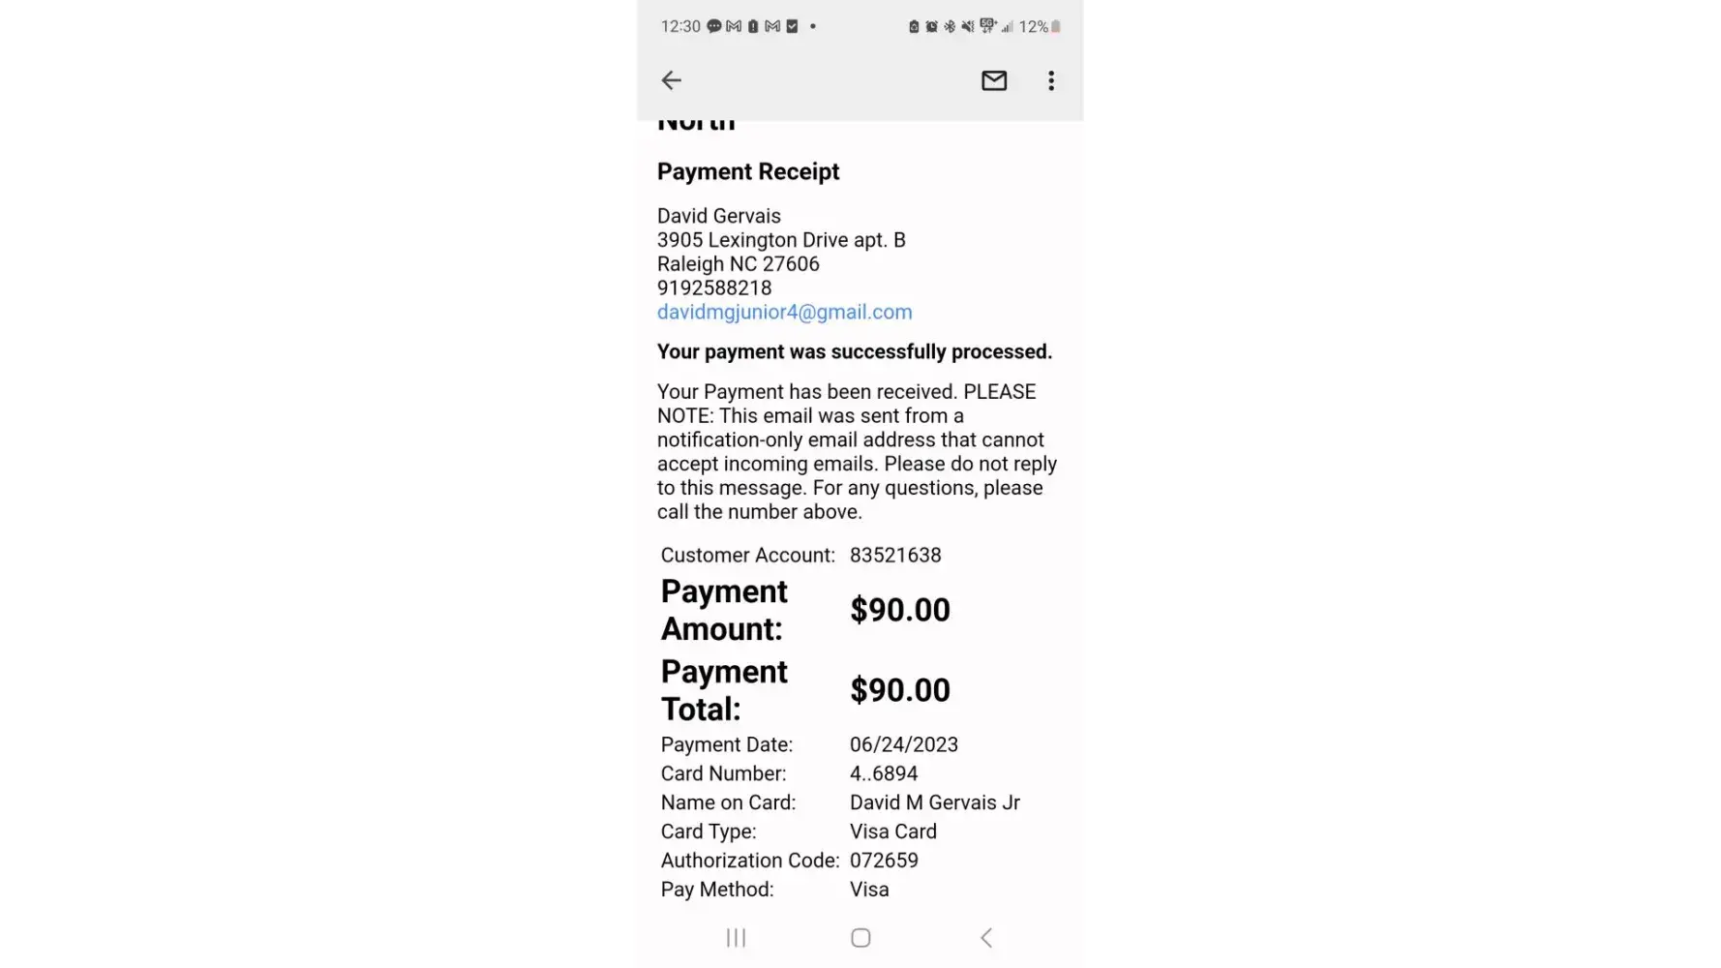Tap the phone number 9192588218

click(714, 287)
